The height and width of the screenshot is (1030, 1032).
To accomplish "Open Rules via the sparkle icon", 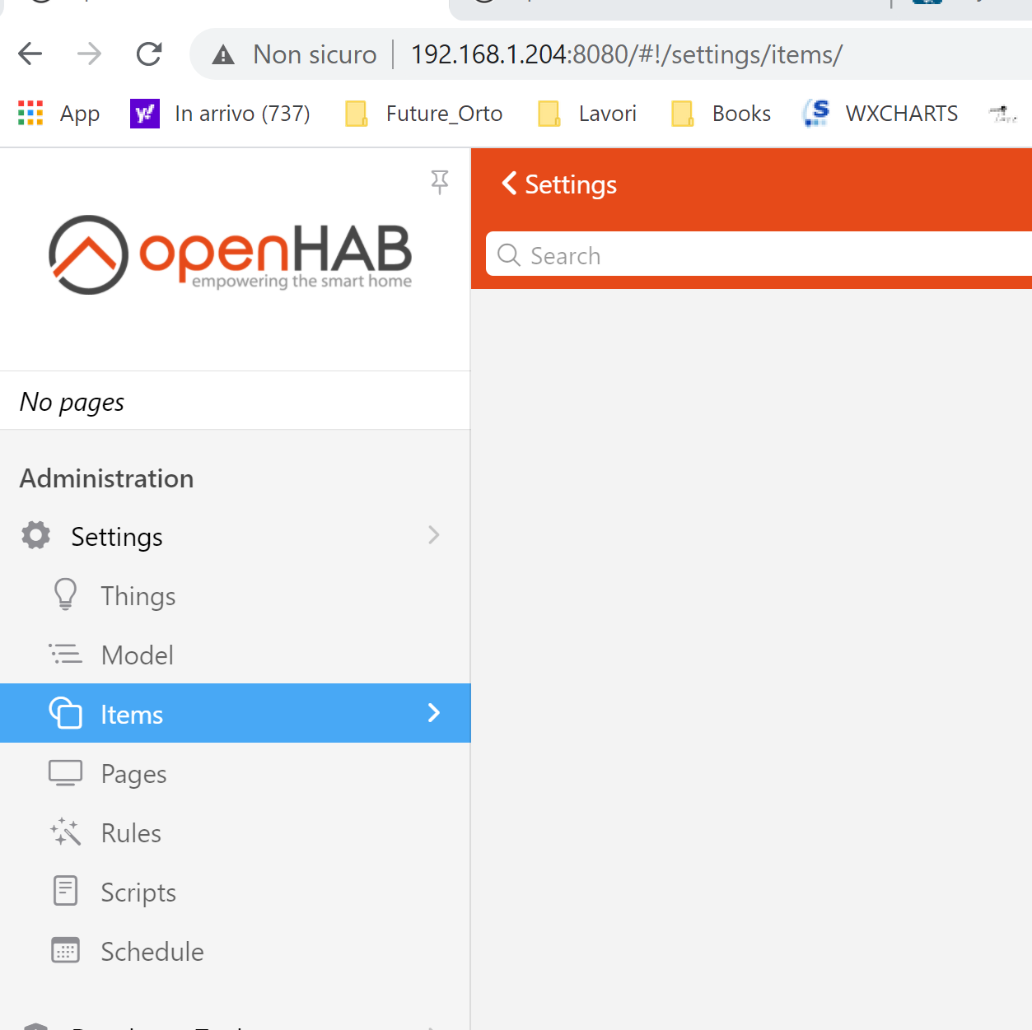I will [65, 832].
